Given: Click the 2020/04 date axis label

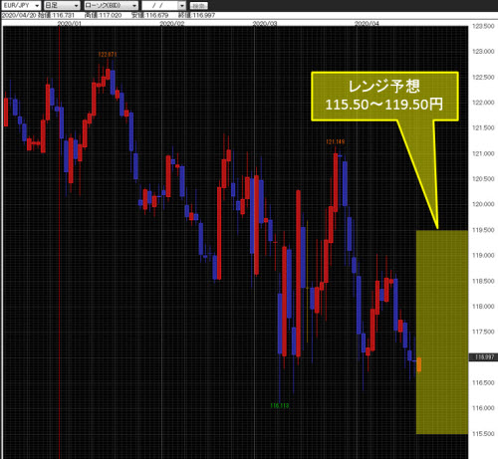Looking at the screenshot, I should 367,24.
